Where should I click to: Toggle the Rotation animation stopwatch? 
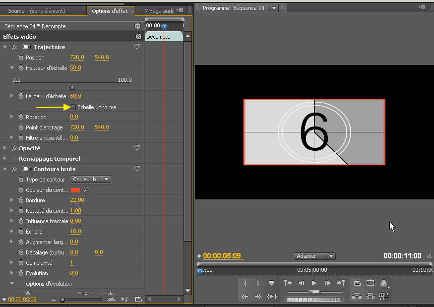[21, 117]
